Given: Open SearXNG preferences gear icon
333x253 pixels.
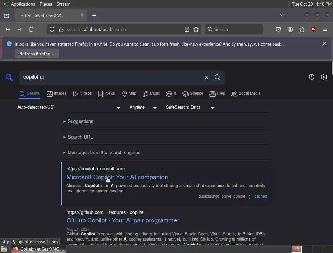Looking at the screenshot, I should click(x=324, y=77).
